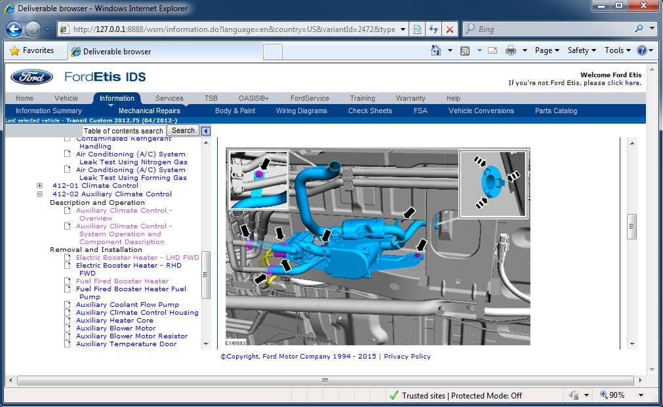Click the browser Forward arrow button
This screenshot has width=663, height=407.
point(33,29)
